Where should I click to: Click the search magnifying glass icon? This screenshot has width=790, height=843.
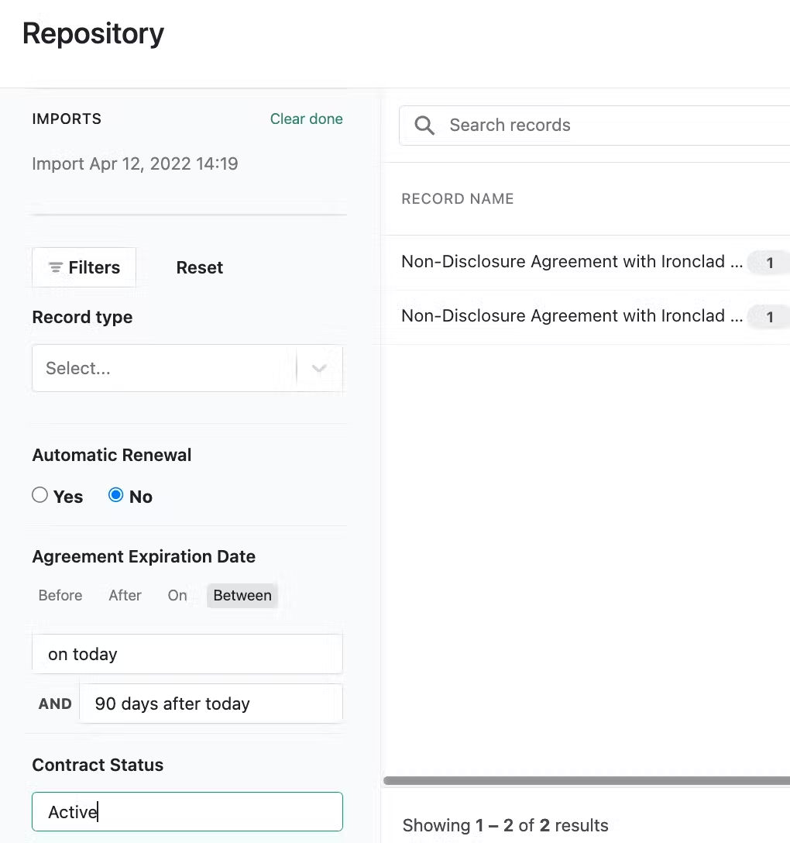(424, 125)
